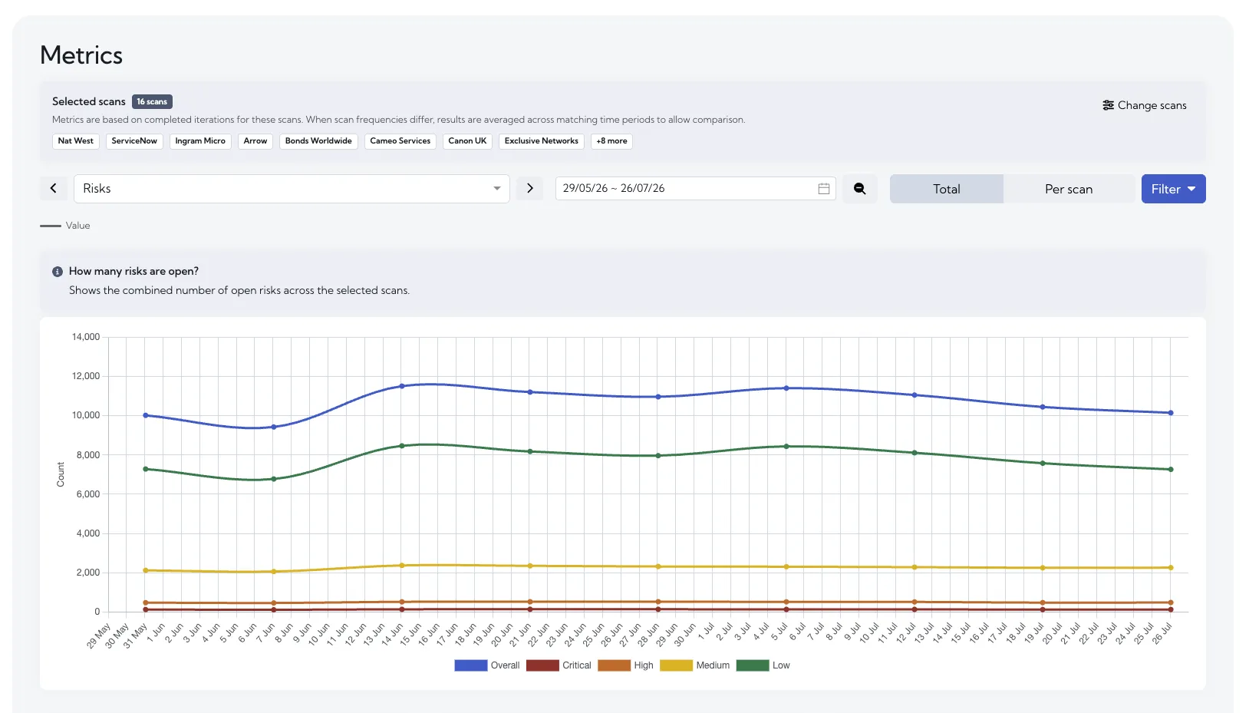The height and width of the screenshot is (713, 1249).
Task: Click the Cameo Services scan chip
Action: 400,141
